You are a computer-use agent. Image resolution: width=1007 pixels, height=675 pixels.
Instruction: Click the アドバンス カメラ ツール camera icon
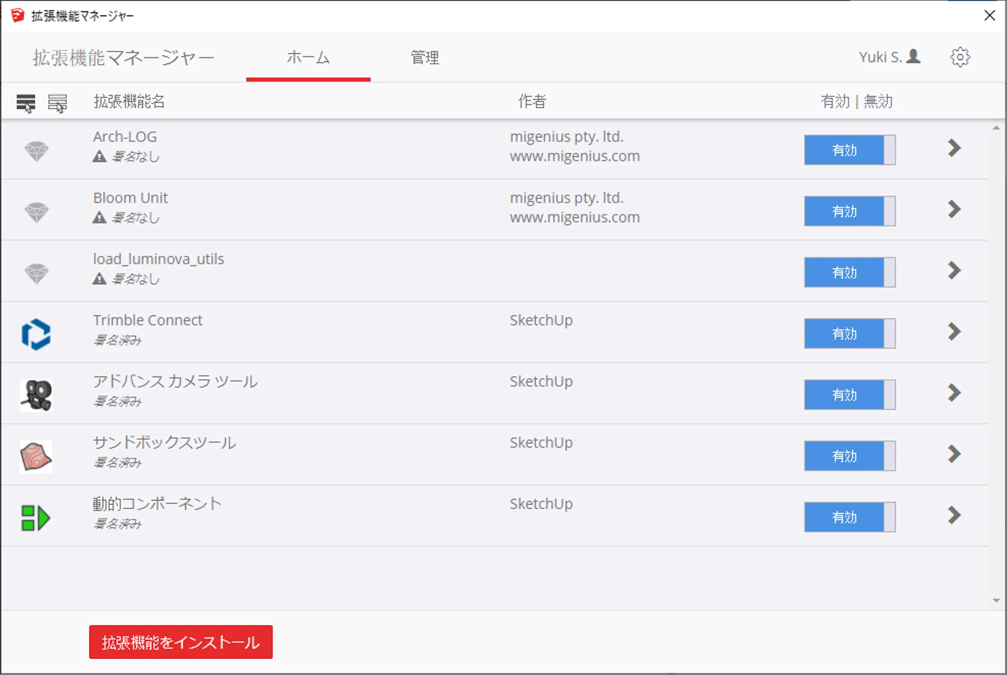[x=36, y=395]
